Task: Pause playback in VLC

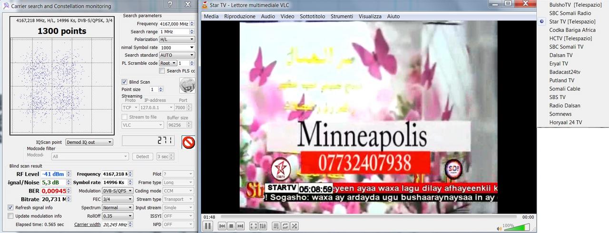Action: (x=208, y=226)
